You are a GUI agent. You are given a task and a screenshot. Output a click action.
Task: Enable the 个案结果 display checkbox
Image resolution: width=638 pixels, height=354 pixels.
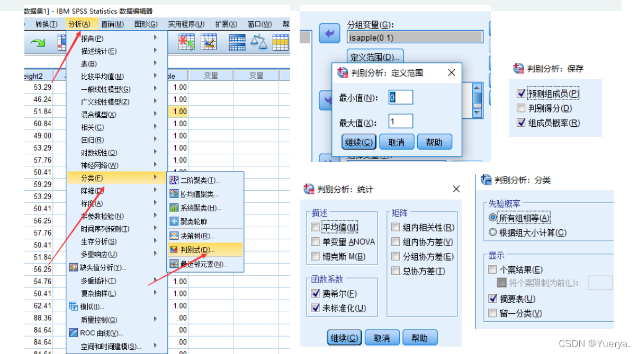493,269
